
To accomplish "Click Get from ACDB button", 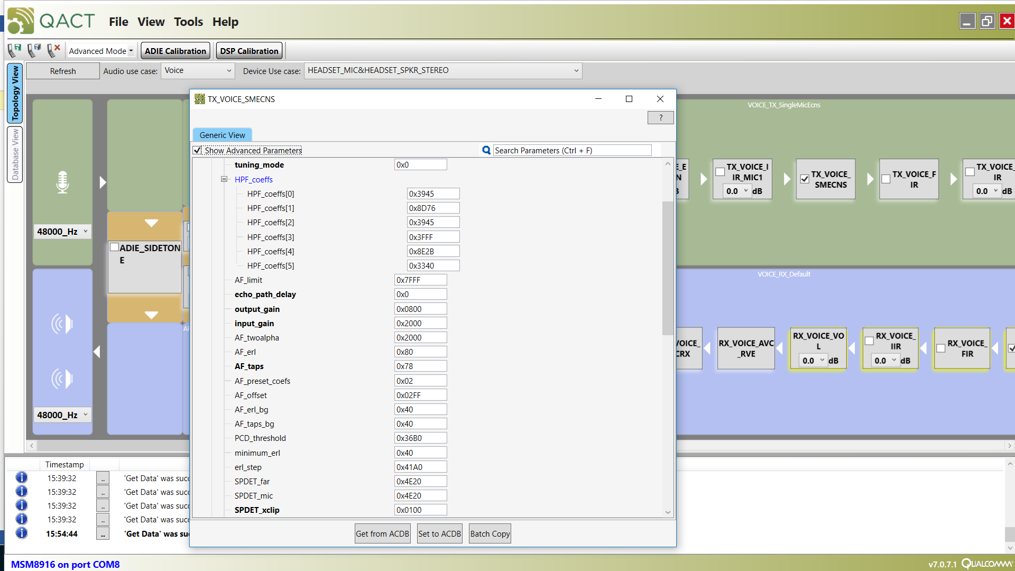I will [x=382, y=533].
